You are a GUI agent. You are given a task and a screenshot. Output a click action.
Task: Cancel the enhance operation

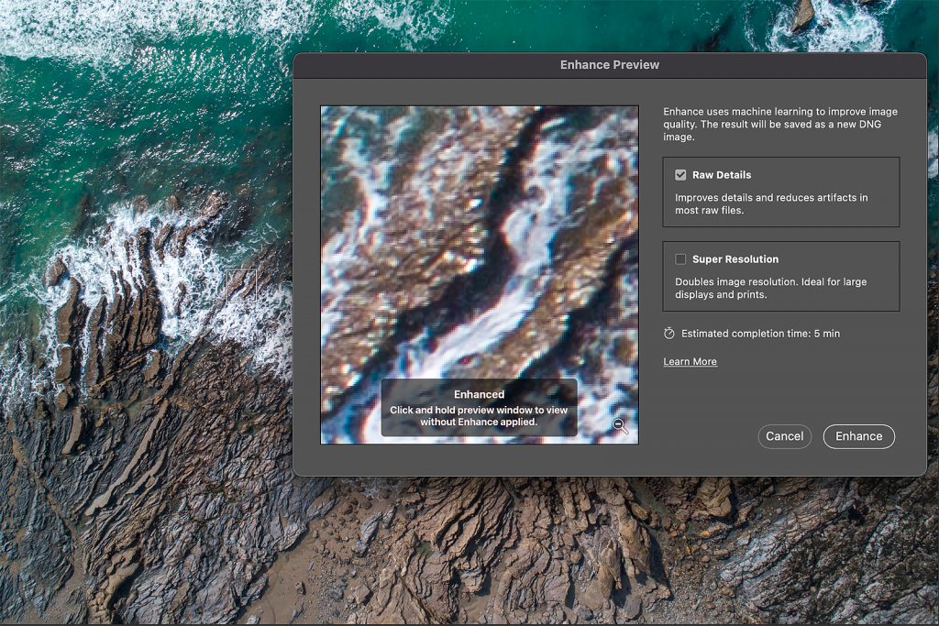pyautogui.click(x=785, y=436)
